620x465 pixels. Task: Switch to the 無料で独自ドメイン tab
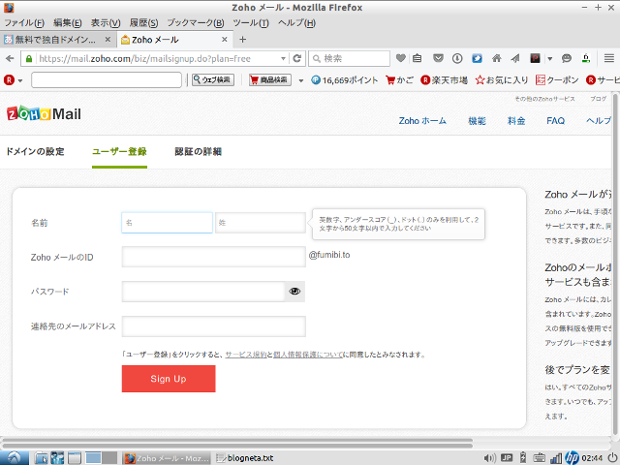point(57,40)
